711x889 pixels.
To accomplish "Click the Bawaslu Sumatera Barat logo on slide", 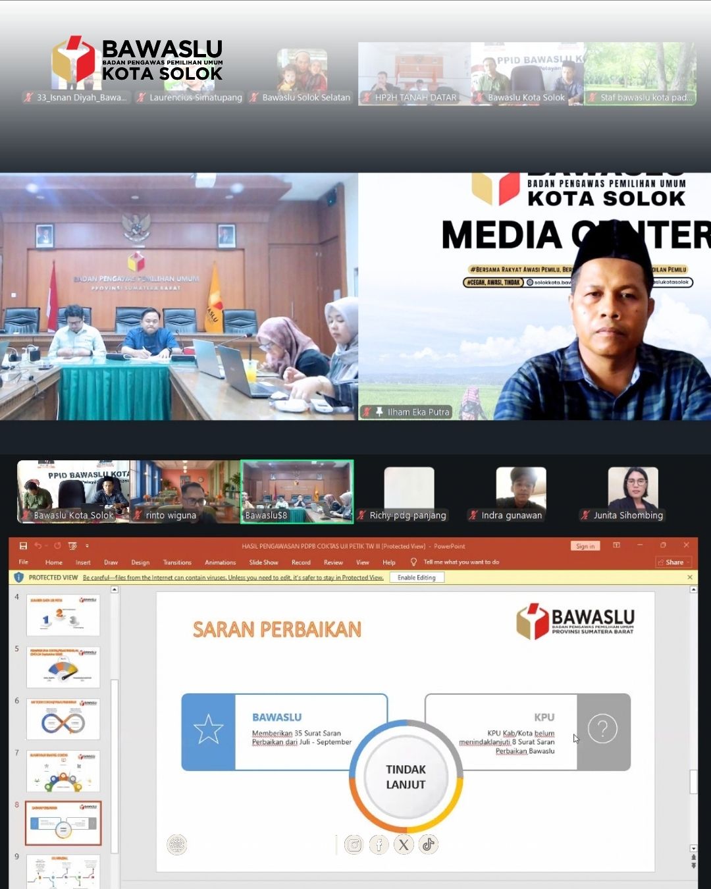I will 575,621.
